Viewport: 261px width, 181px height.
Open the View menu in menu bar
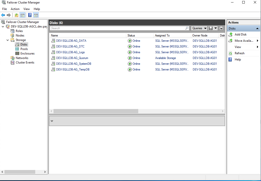26,9
